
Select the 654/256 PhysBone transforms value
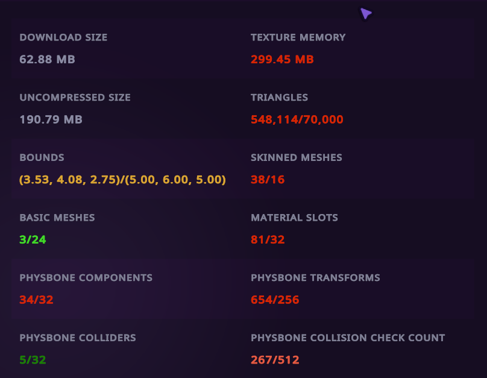275,300
